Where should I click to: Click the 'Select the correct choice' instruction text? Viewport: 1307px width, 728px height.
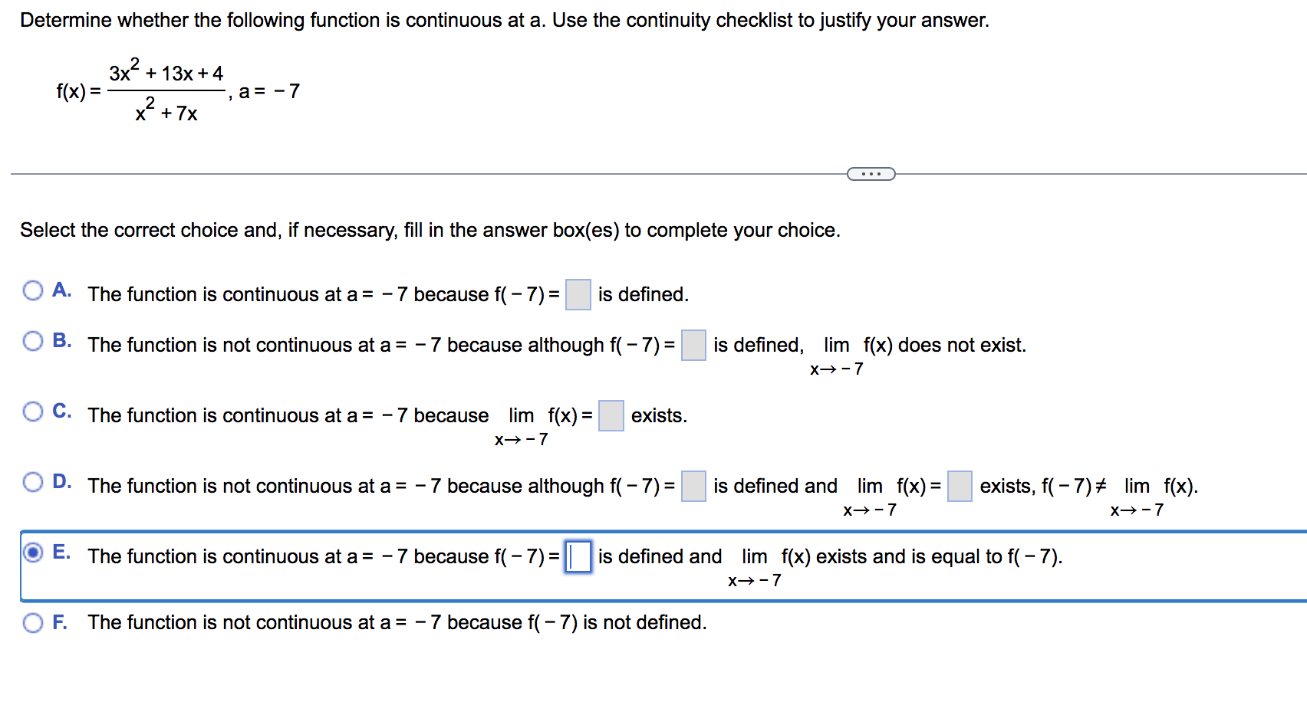click(430, 230)
